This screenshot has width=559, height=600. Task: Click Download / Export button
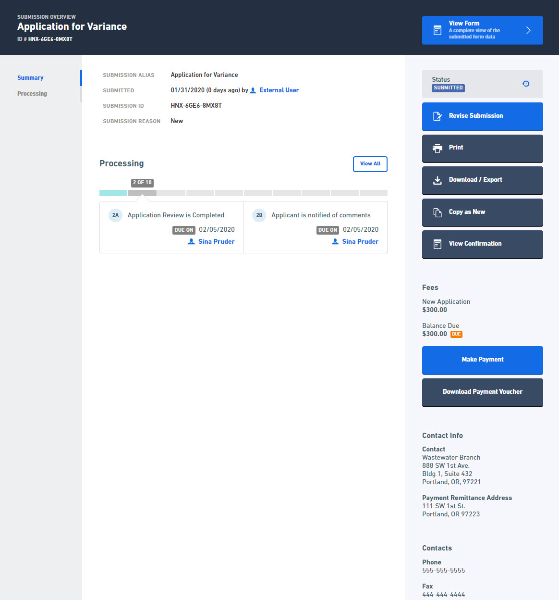pyautogui.click(x=482, y=180)
